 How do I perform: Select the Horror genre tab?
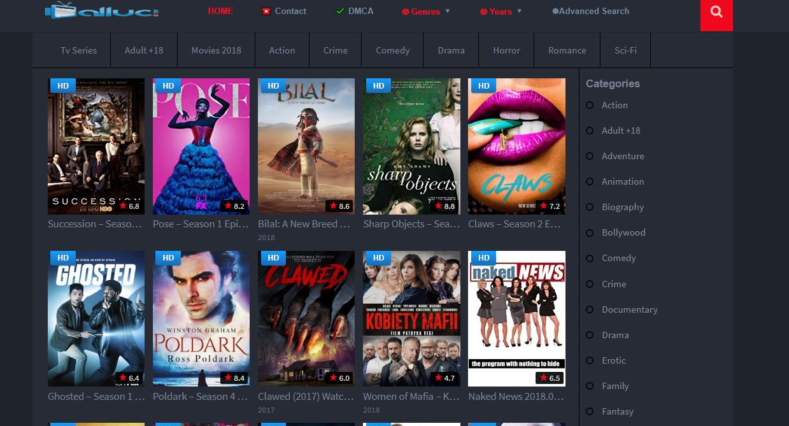(507, 50)
